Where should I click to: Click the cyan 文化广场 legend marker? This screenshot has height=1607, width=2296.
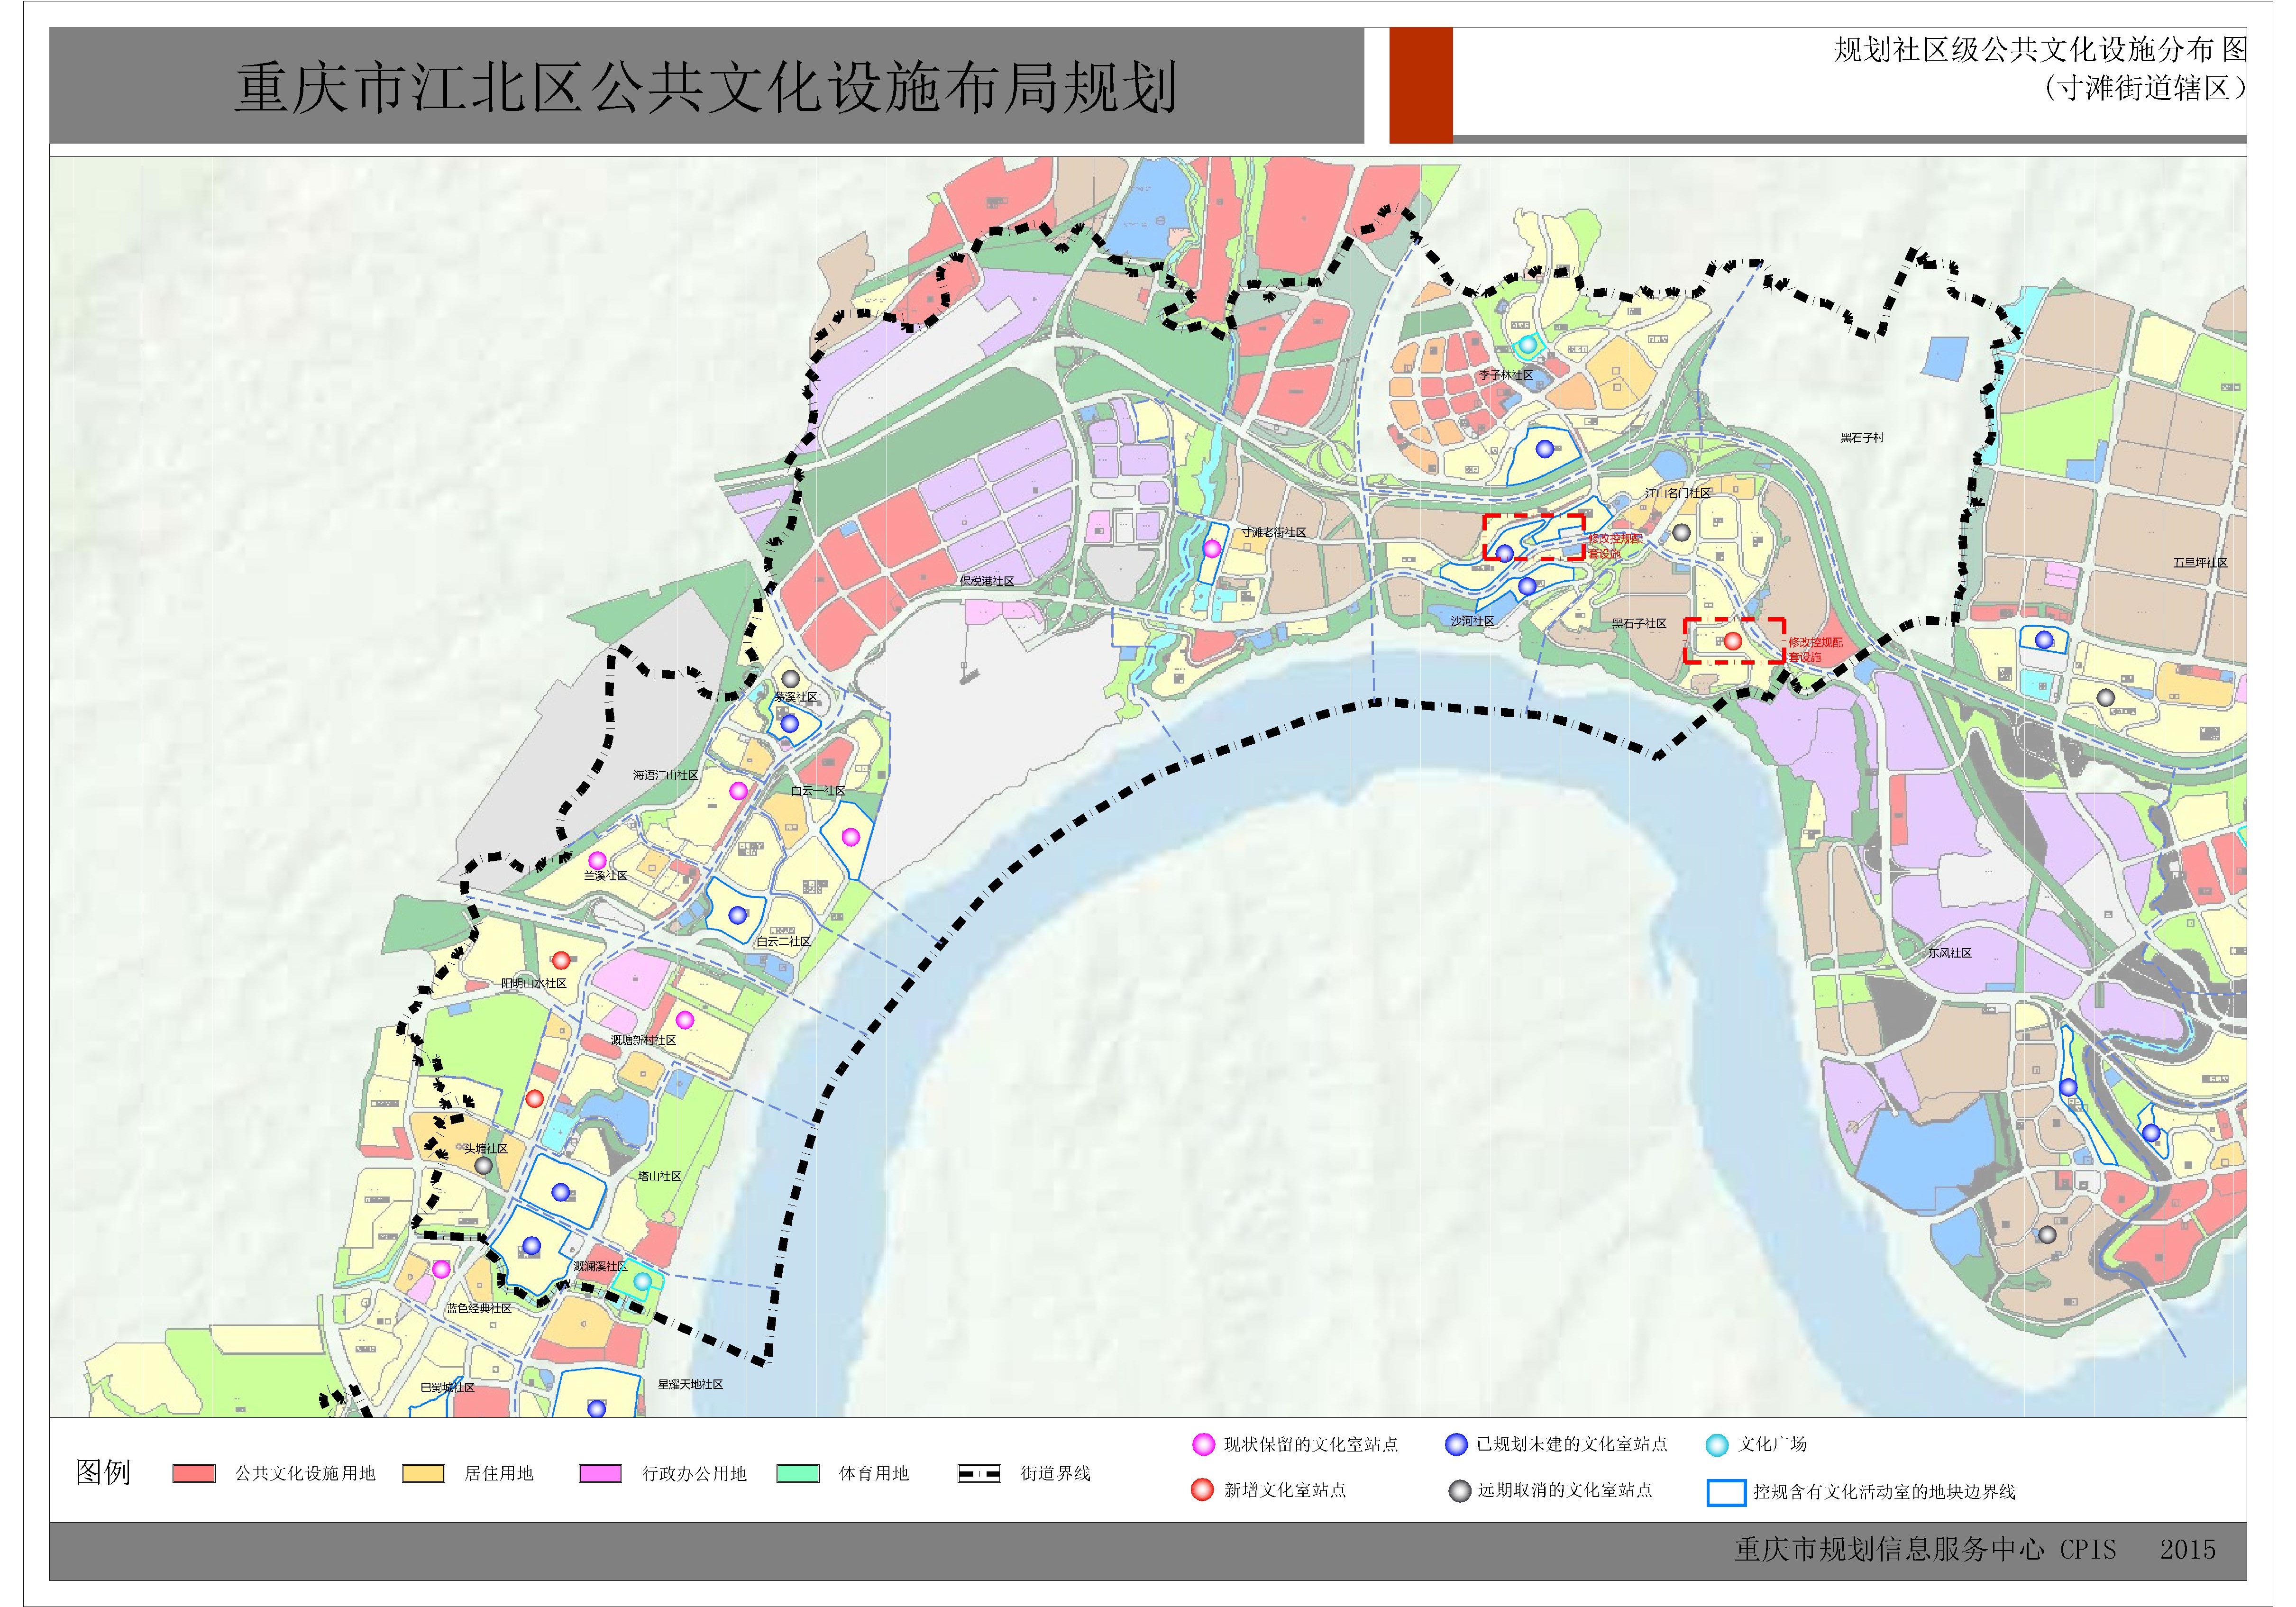(1717, 1444)
